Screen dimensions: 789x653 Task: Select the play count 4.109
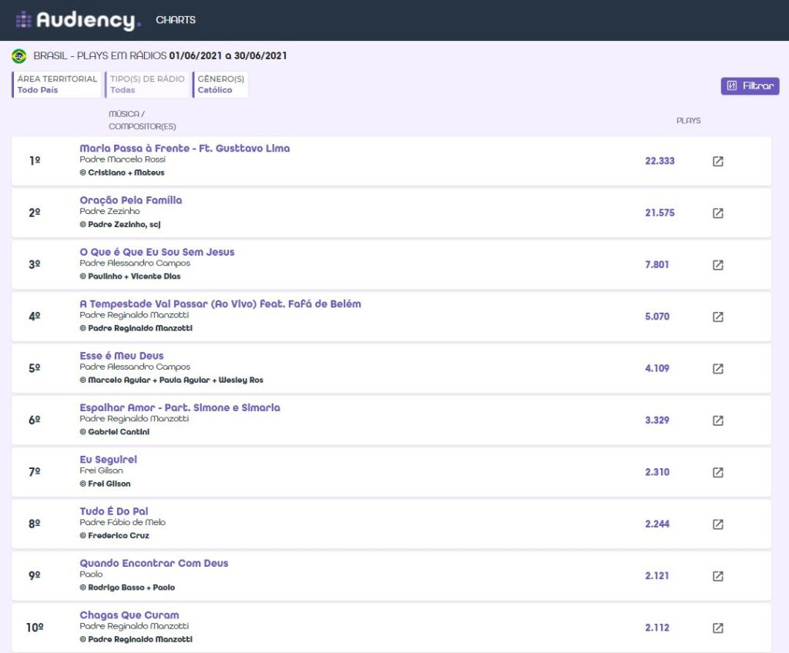click(657, 368)
